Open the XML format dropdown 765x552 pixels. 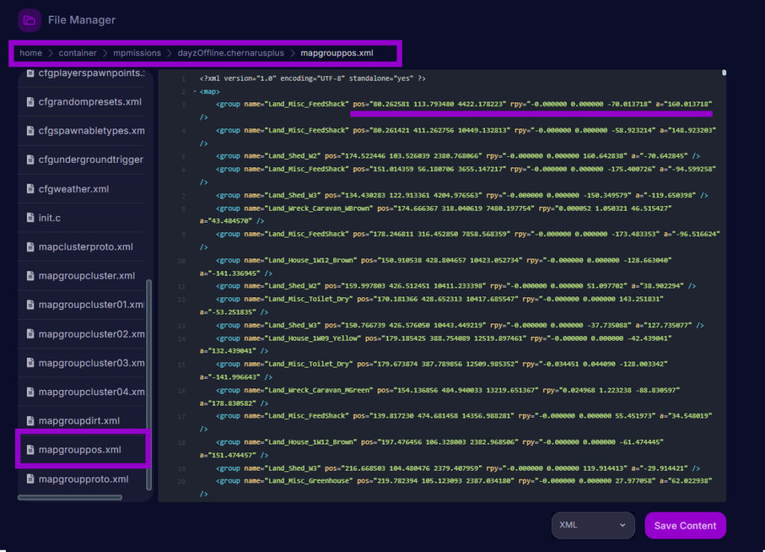pyautogui.click(x=592, y=525)
